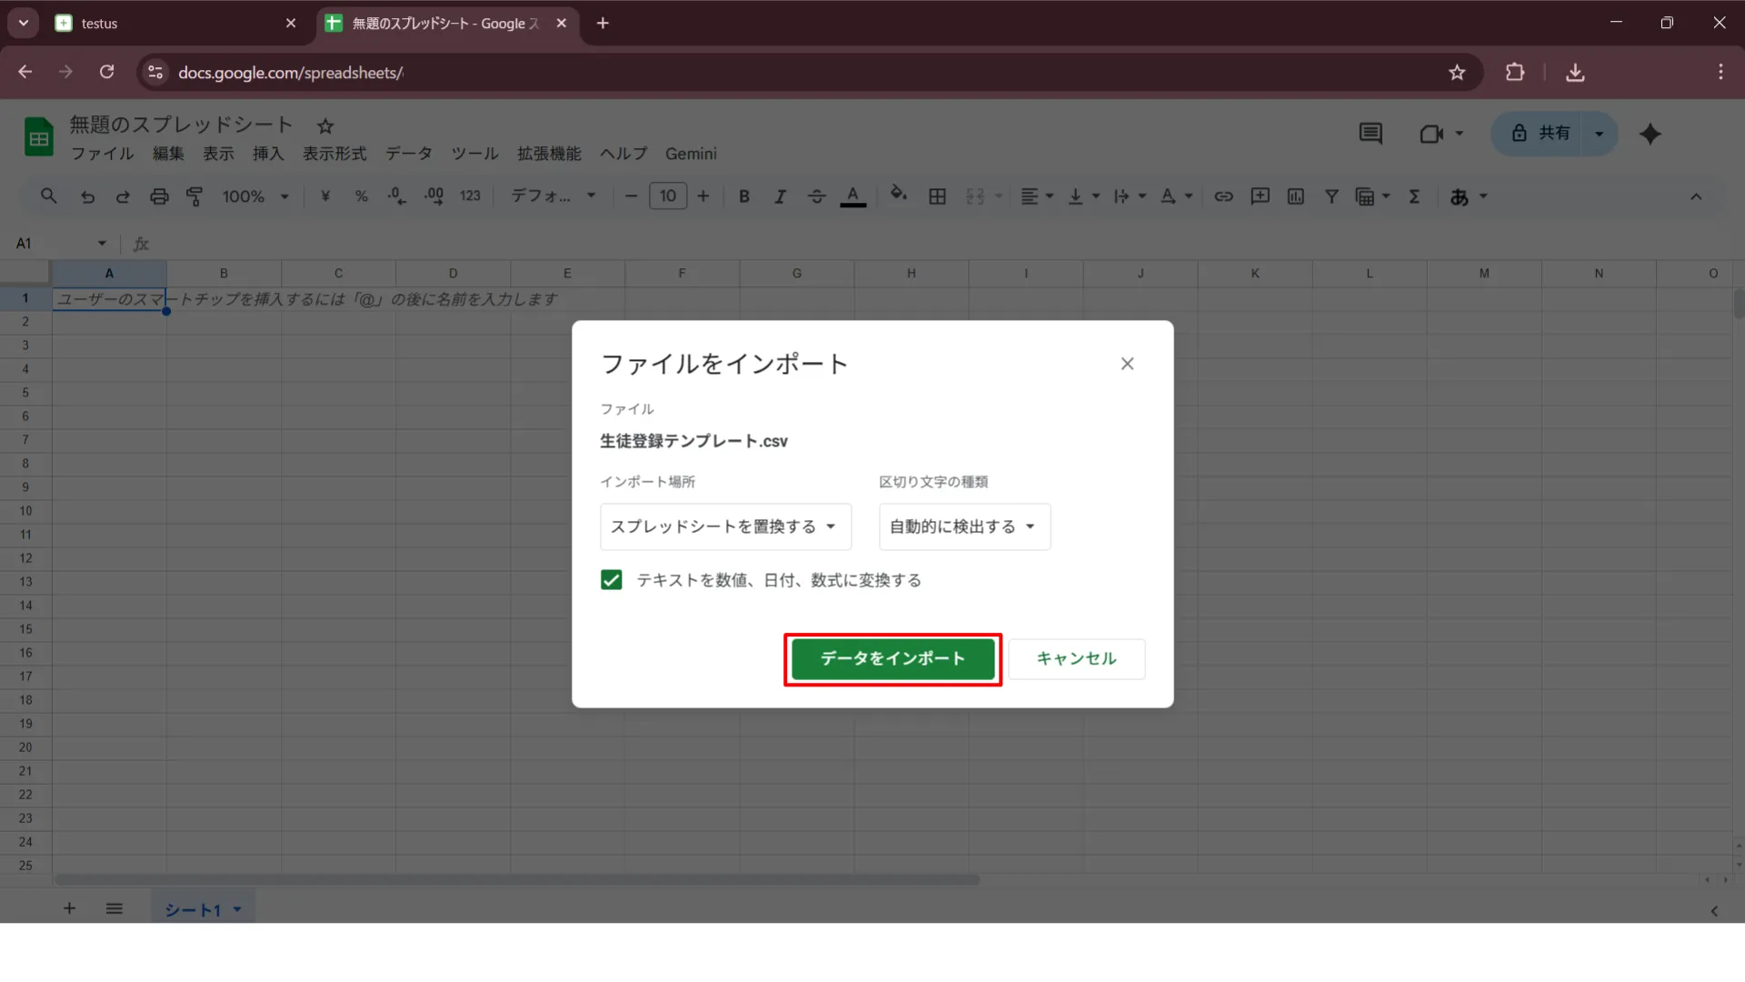Image resolution: width=1745 pixels, height=982 pixels.
Task: Open horizontal align dropdown
Action: (1036, 196)
